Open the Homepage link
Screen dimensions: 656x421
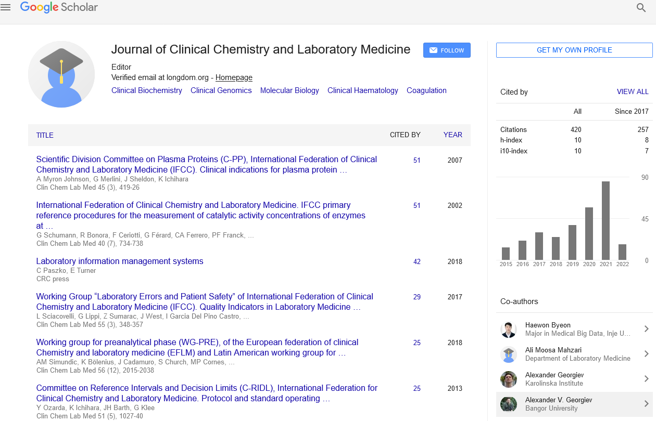[x=234, y=77]
